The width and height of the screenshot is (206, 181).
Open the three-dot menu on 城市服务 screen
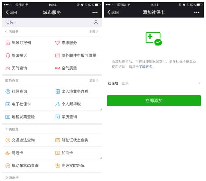(x=95, y=13)
